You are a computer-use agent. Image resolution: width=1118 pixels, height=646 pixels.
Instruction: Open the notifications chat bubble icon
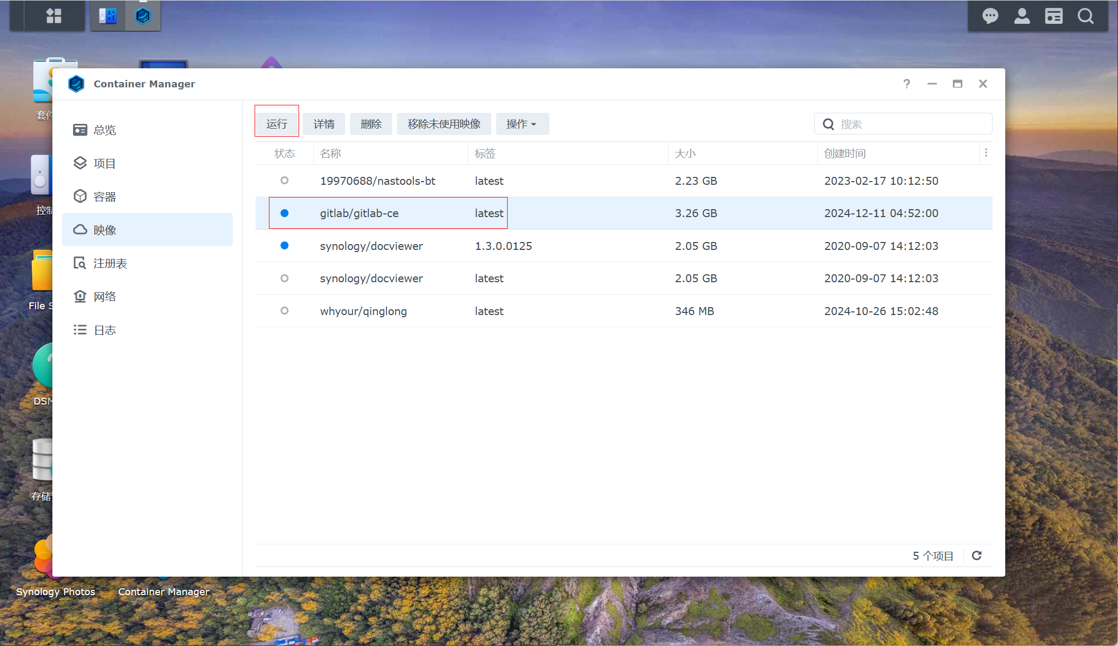[x=990, y=16]
